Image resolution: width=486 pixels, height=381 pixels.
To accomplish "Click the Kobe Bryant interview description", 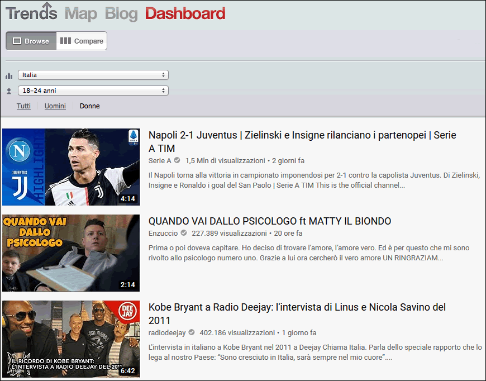I will (x=315, y=352).
